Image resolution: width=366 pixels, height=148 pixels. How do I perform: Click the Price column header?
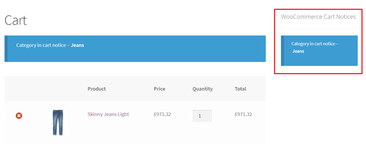click(159, 89)
